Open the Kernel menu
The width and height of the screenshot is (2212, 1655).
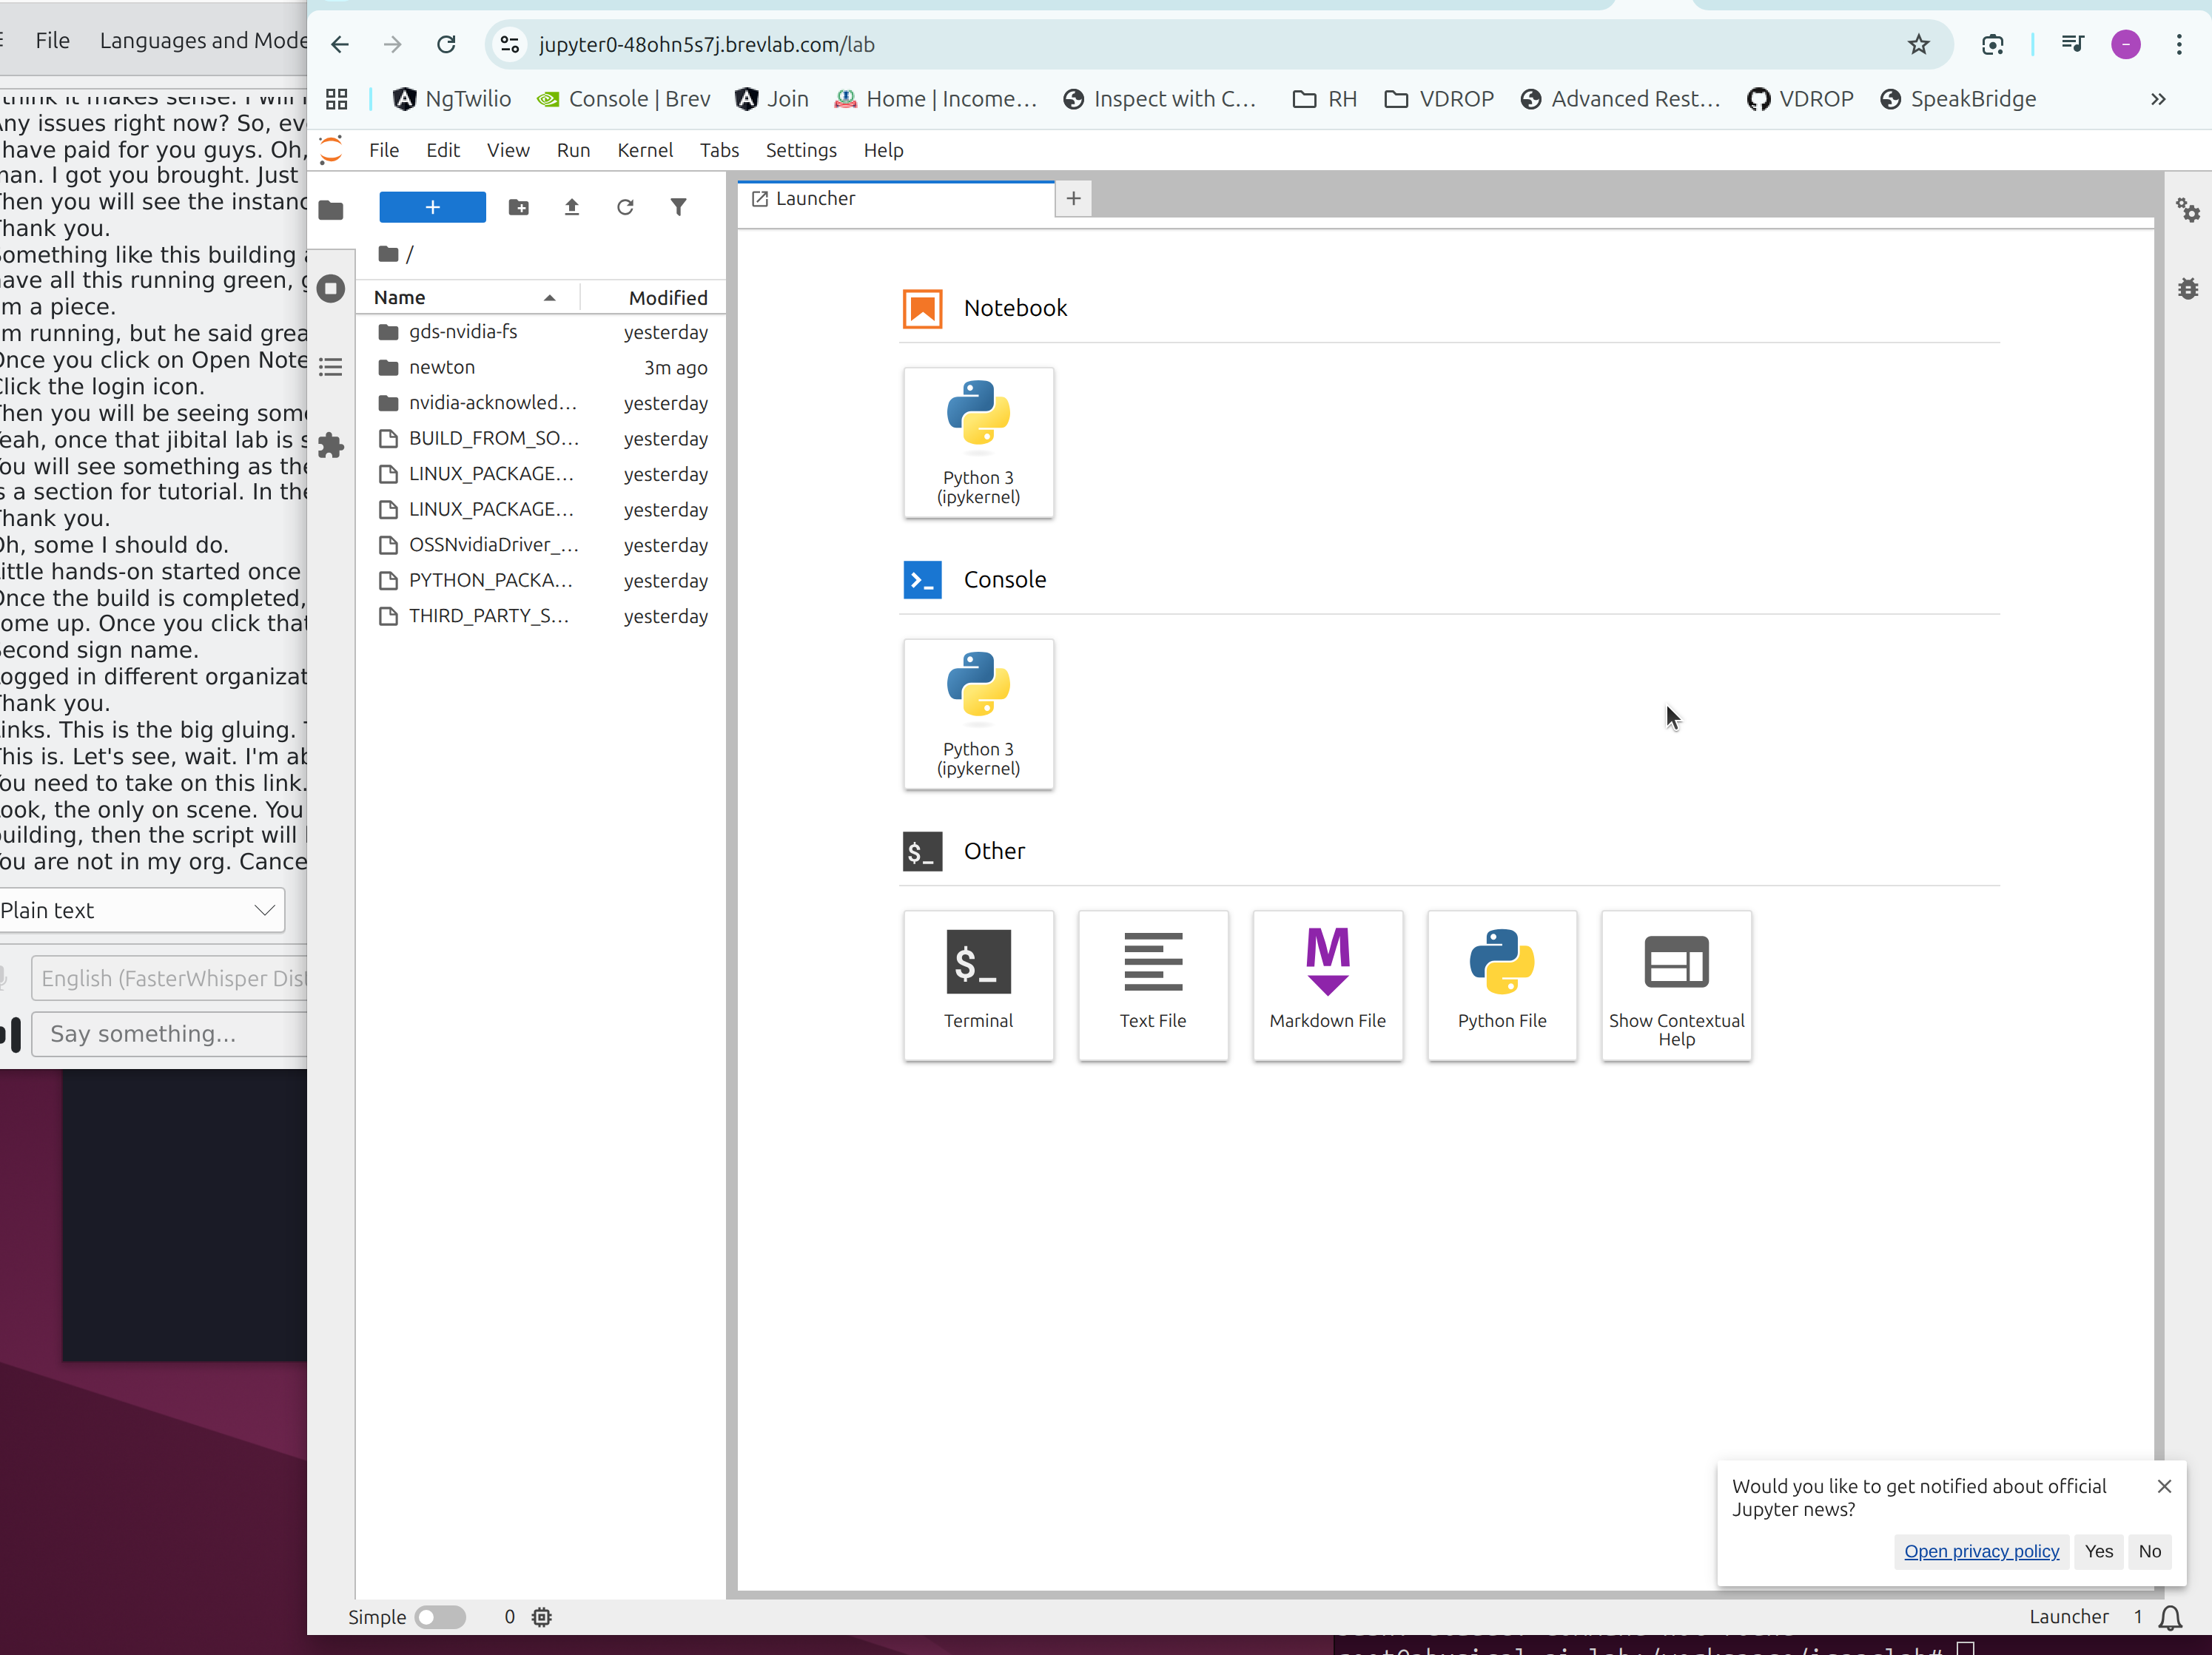point(645,150)
